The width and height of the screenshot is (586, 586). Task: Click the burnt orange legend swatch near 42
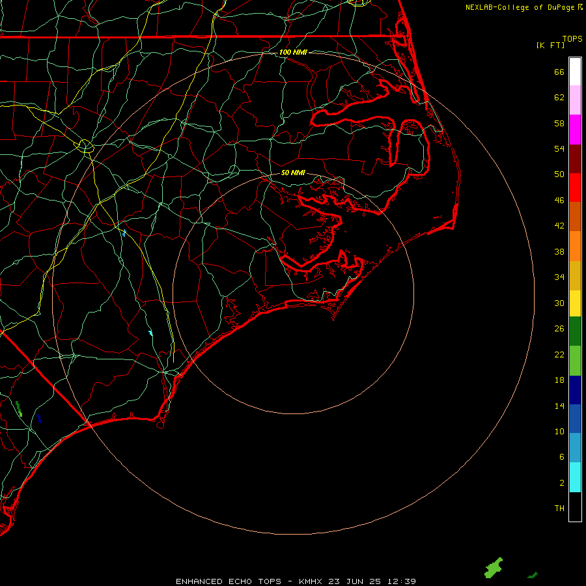coord(575,217)
